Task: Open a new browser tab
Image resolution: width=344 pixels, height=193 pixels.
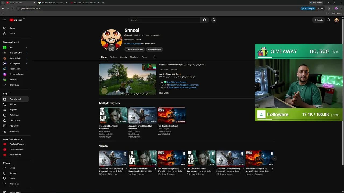Action: 103,3
